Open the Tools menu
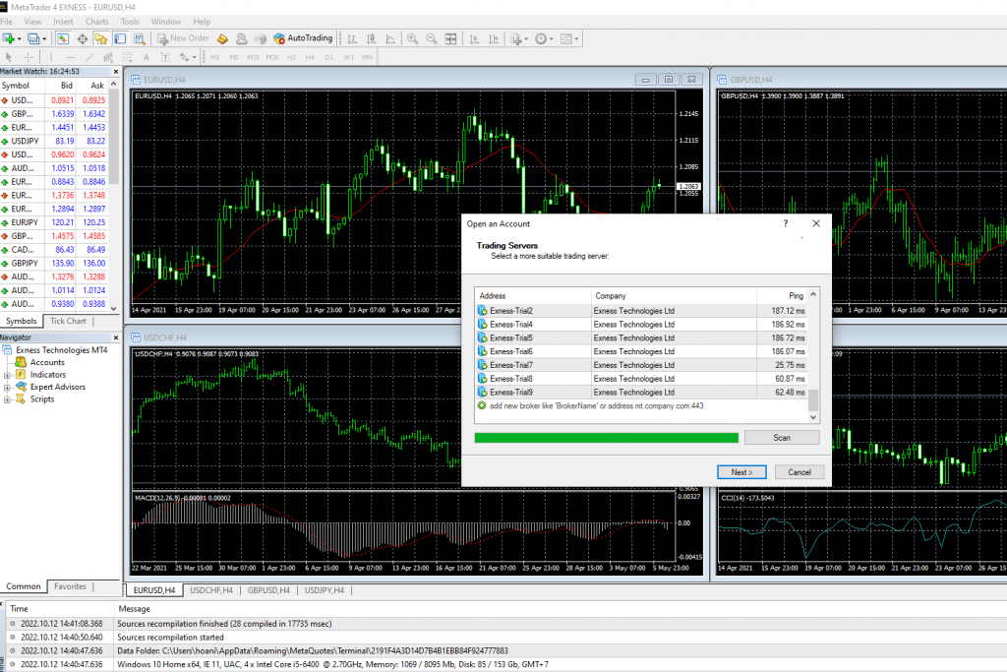1007x672 pixels. (130, 22)
